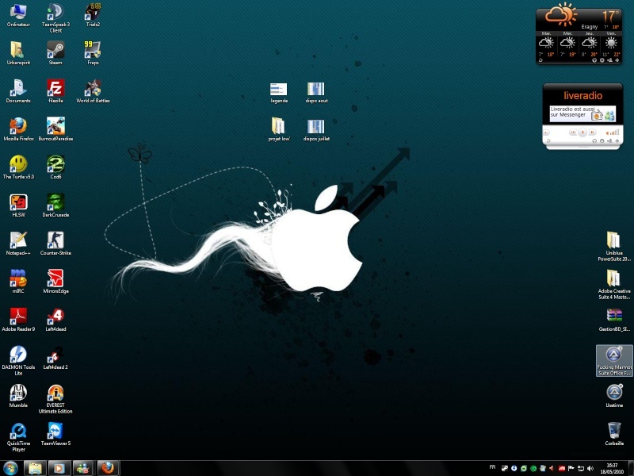Image resolution: width=634 pixels, height=476 pixels.
Task: Click the Mozilla Firefox desktop shortcut
Action: (18, 129)
